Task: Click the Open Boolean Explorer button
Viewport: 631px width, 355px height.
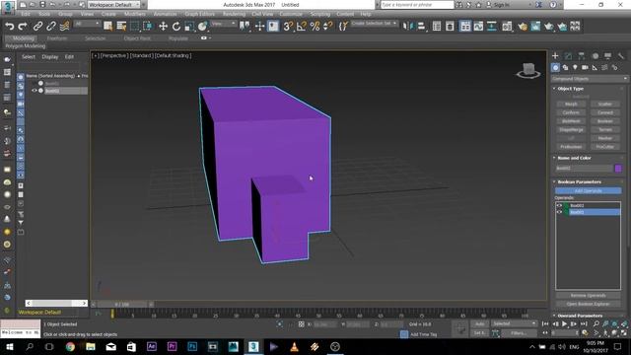Action: click(x=588, y=304)
